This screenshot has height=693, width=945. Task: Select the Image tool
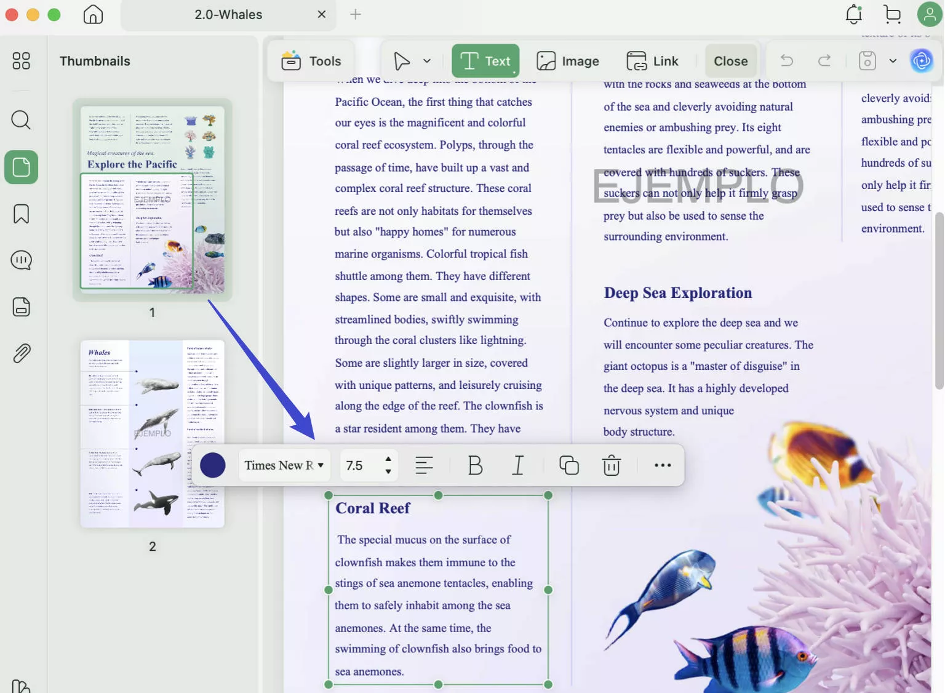[x=568, y=61]
